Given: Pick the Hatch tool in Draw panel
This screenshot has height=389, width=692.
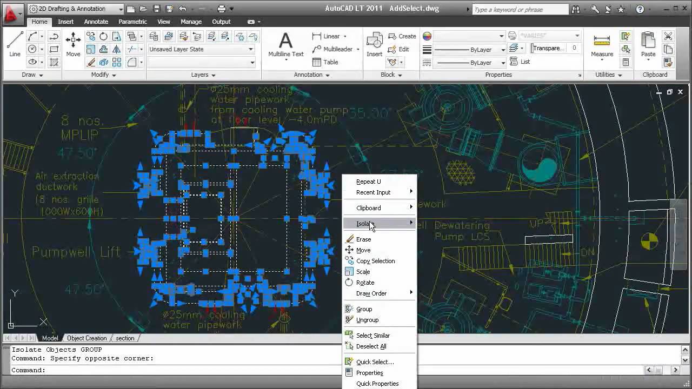Looking at the screenshot, I should 54,62.
